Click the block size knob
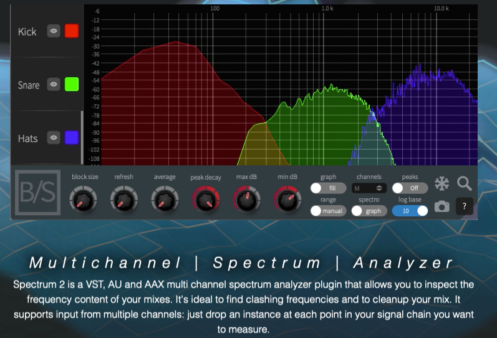497x338 pixels. point(83,200)
